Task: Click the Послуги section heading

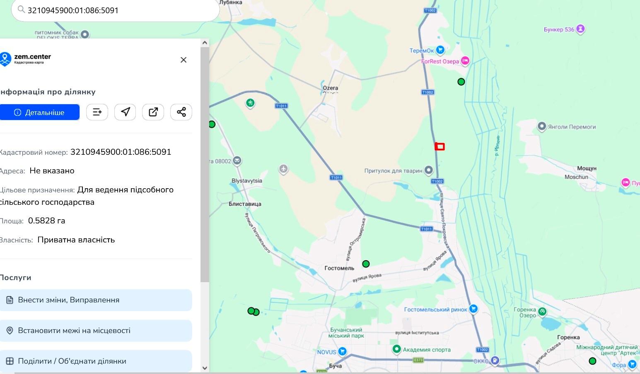Action: tap(16, 278)
